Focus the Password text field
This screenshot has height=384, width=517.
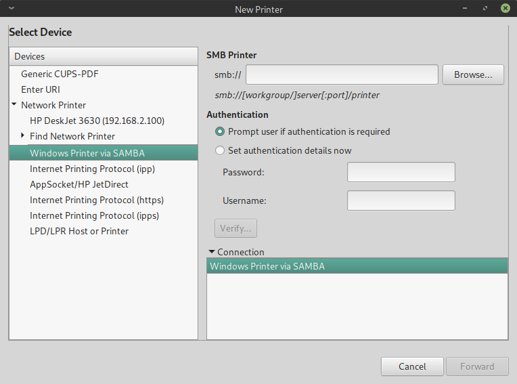point(401,172)
